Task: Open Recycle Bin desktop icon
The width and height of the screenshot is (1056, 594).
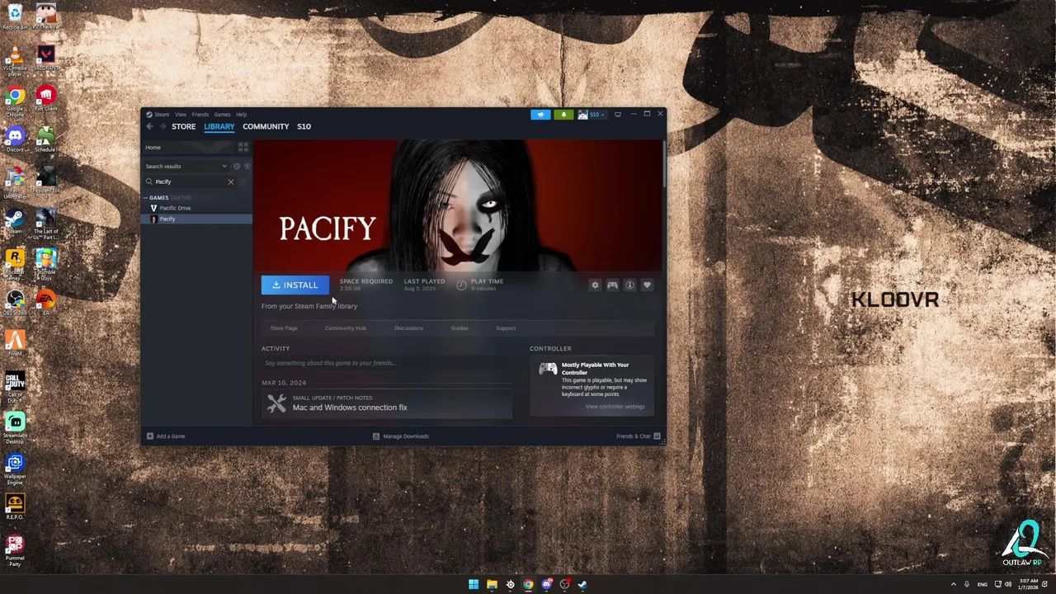Action: click(x=15, y=16)
